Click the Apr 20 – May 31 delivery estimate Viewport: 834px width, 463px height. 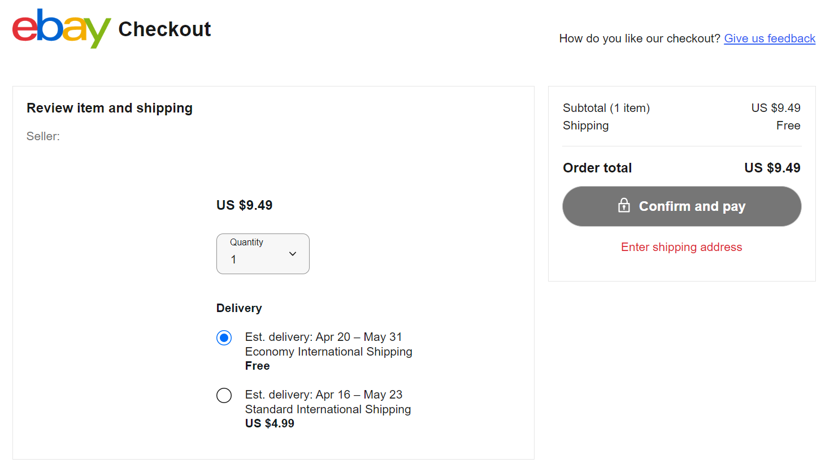click(x=323, y=337)
